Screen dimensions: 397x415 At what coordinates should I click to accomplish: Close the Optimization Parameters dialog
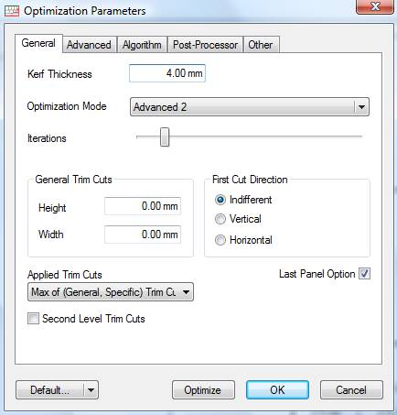tap(375, 6)
